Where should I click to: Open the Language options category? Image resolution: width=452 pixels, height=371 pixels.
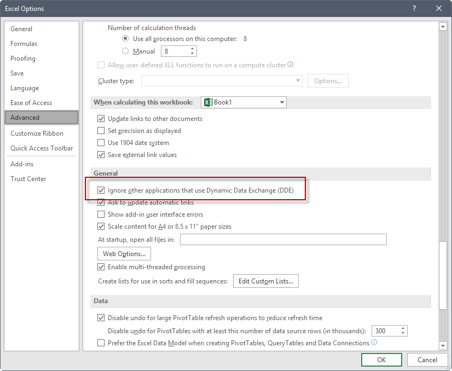tap(42, 88)
